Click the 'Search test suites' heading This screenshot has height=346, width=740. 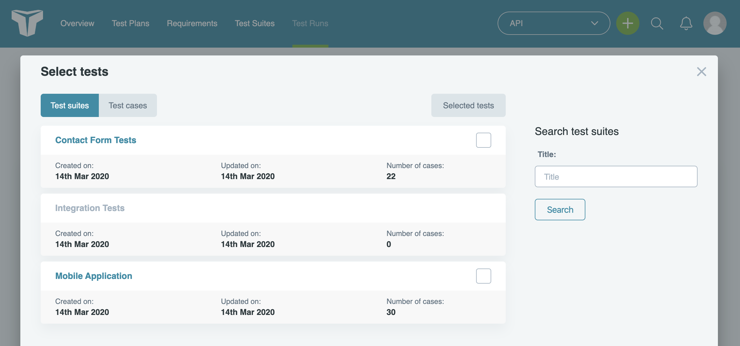tap(577, 131)
